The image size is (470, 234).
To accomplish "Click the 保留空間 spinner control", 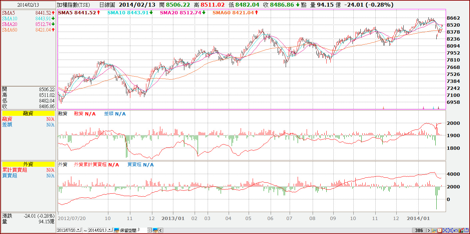I will coord(149,230).
